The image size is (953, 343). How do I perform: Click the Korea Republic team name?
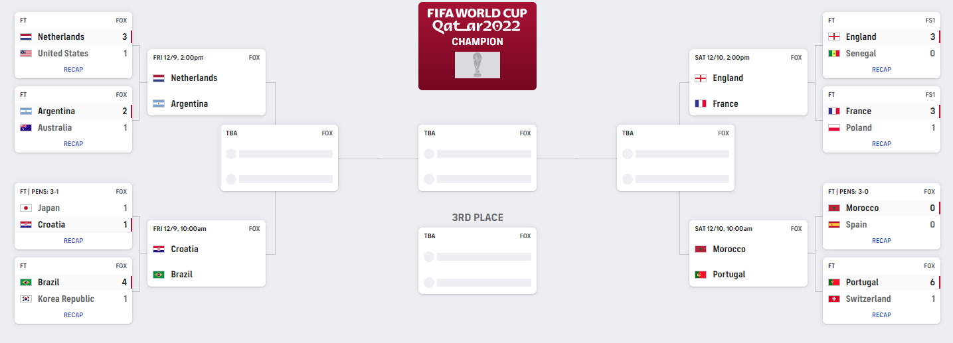66,299
